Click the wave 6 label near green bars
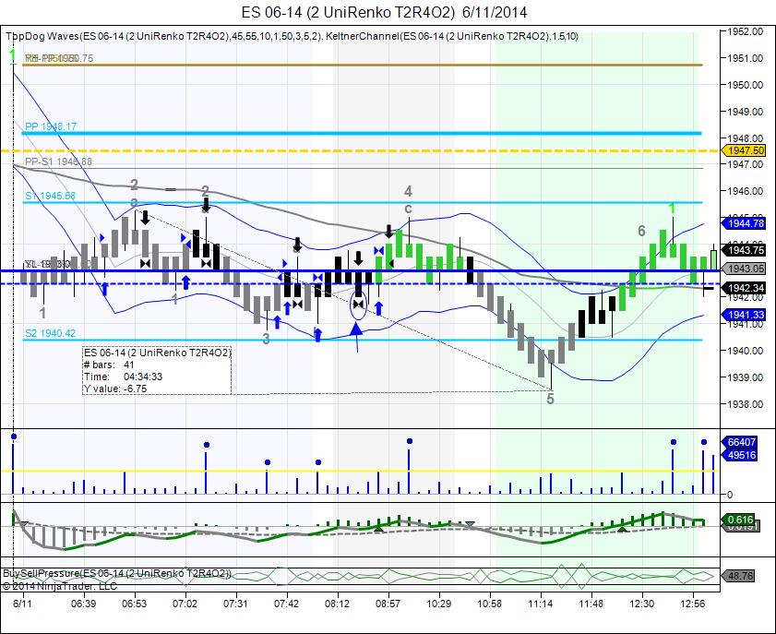776x634 pixels. [x=641, y=231]
